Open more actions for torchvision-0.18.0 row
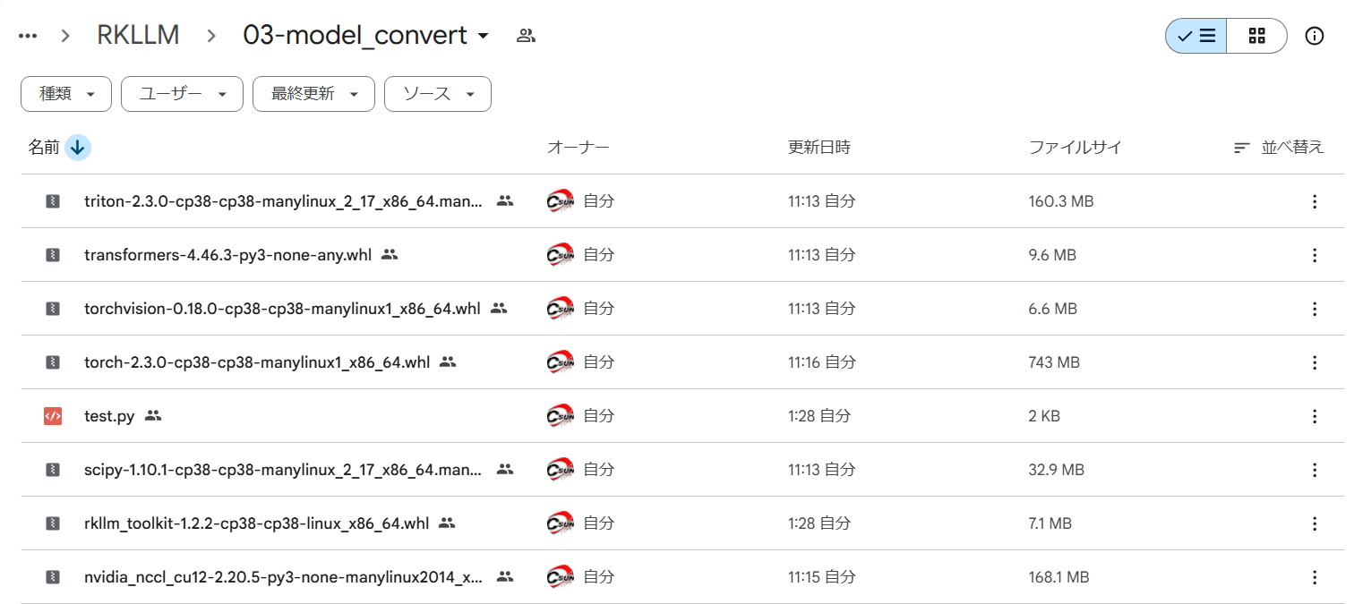This screenshot has height=604, width=1354. pyautogui.click(x=1315, y=309)
